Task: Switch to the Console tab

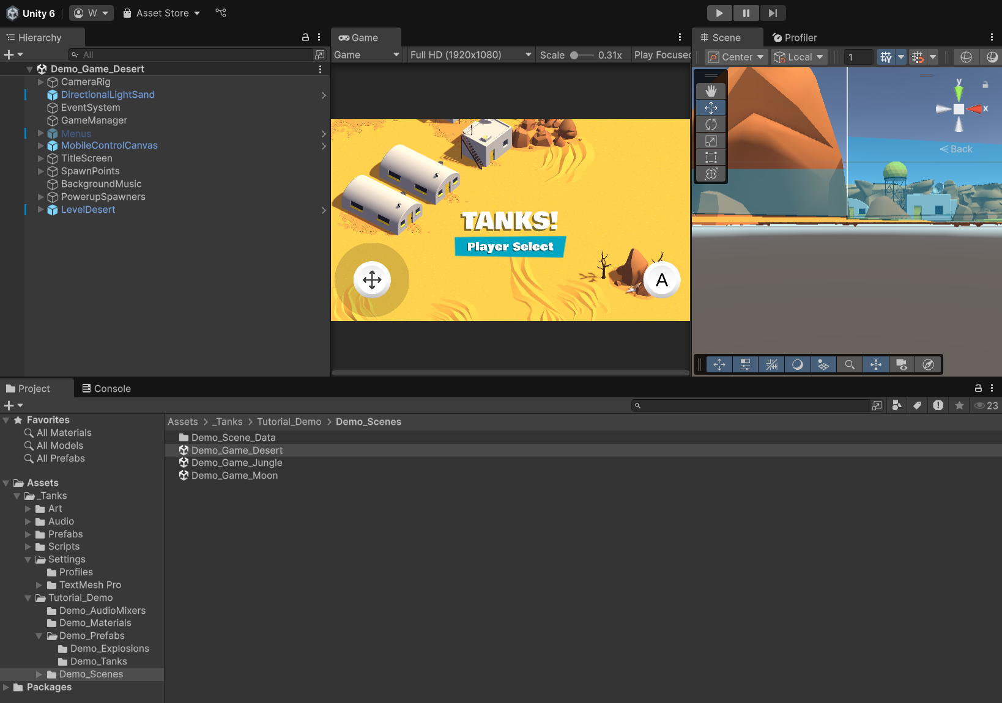Action: (x=106, y=389)
